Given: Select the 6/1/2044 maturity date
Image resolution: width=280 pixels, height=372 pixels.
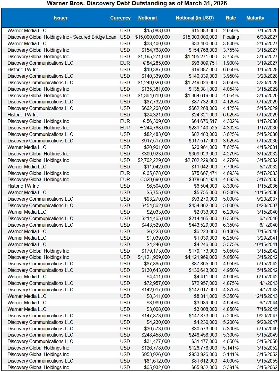Looking at the screenshot, I should click(x=269, y=303).
